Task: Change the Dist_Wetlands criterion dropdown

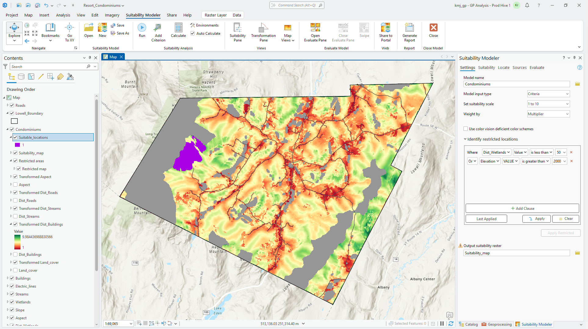Action: pyautogui.click(x=496, y=152)
